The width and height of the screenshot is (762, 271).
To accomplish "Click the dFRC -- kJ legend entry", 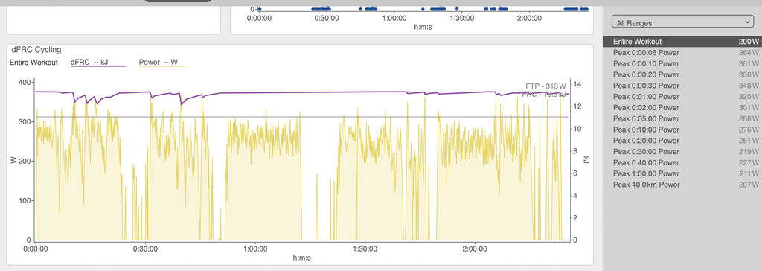I will click(x=97, y=63).
